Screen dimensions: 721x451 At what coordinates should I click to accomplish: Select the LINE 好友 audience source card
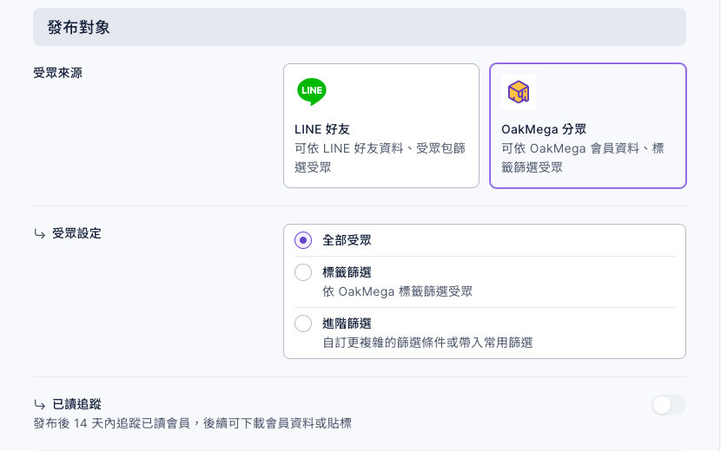[381, 126]
